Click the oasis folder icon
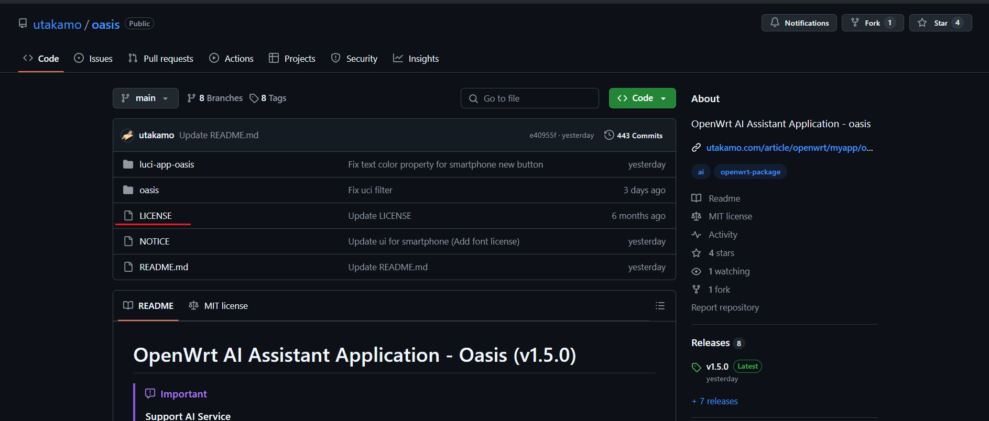This screenshot has height=421, width=989. pos(128,190)
